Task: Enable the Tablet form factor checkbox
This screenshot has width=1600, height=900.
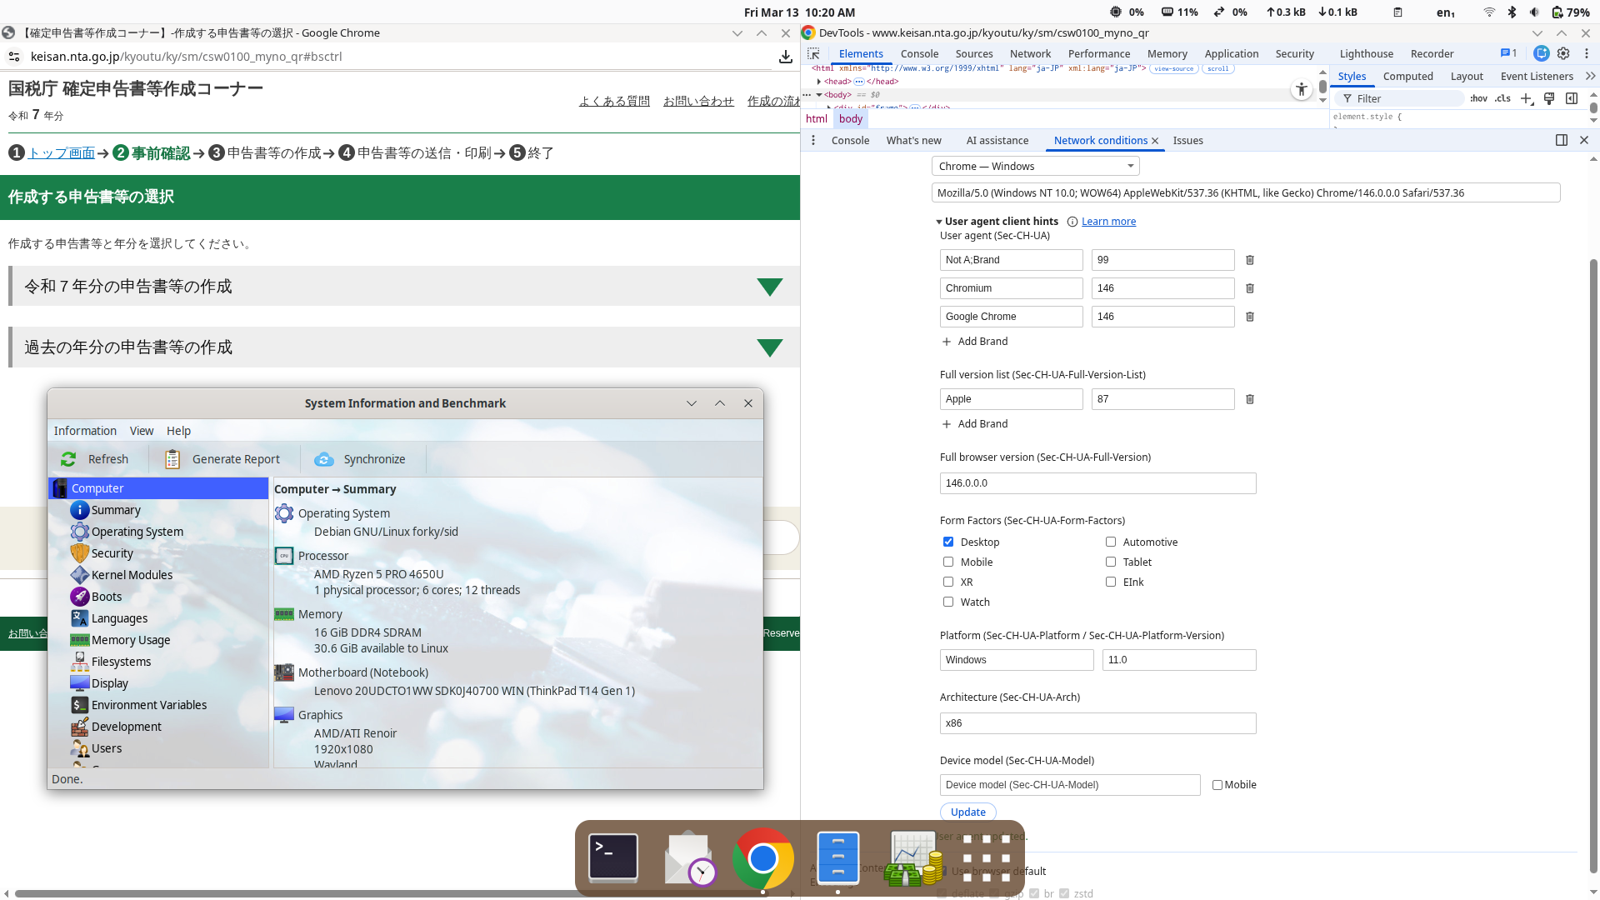Action: point(1111,562)
